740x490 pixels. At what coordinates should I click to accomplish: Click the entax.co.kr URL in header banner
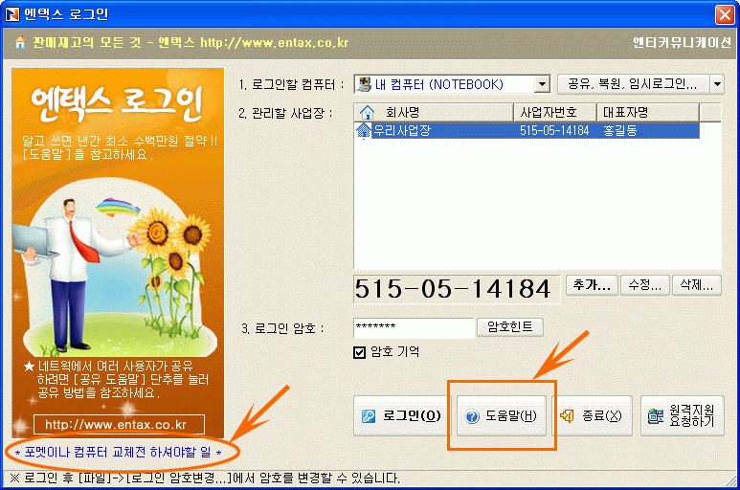[274, 42]
